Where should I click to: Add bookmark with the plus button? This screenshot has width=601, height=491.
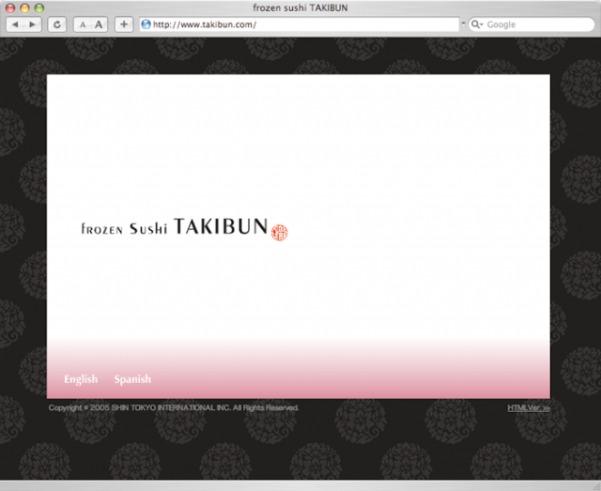124,24
